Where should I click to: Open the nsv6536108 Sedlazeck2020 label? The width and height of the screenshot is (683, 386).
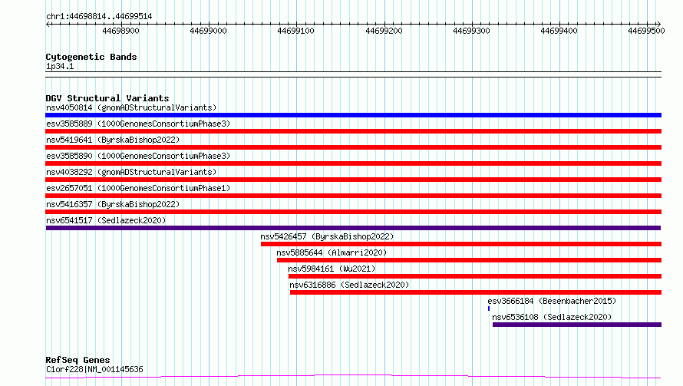pos(552,317)
